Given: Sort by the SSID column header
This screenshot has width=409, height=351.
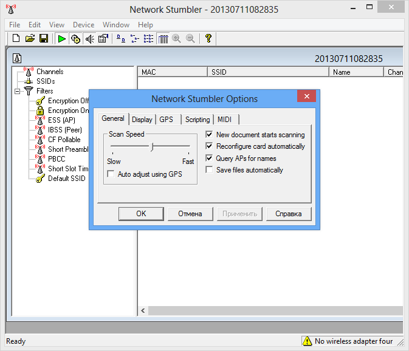Looking at the screenshot, I should (x=268, y=72).
